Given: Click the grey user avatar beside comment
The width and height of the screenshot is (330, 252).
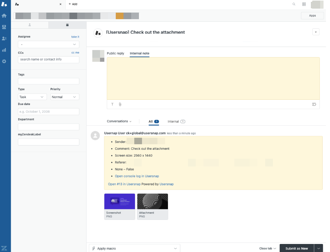Looking at the screenshot, I should [95, 136].
